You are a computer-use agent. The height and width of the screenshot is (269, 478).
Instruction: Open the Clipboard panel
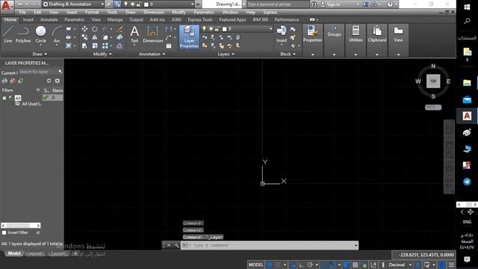pos(376,34)
